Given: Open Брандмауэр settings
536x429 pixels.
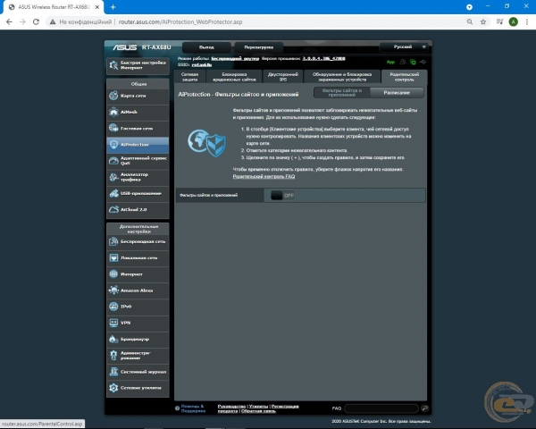Looking at the screenshot, I should pyautogui.click(x=138, y=340).
